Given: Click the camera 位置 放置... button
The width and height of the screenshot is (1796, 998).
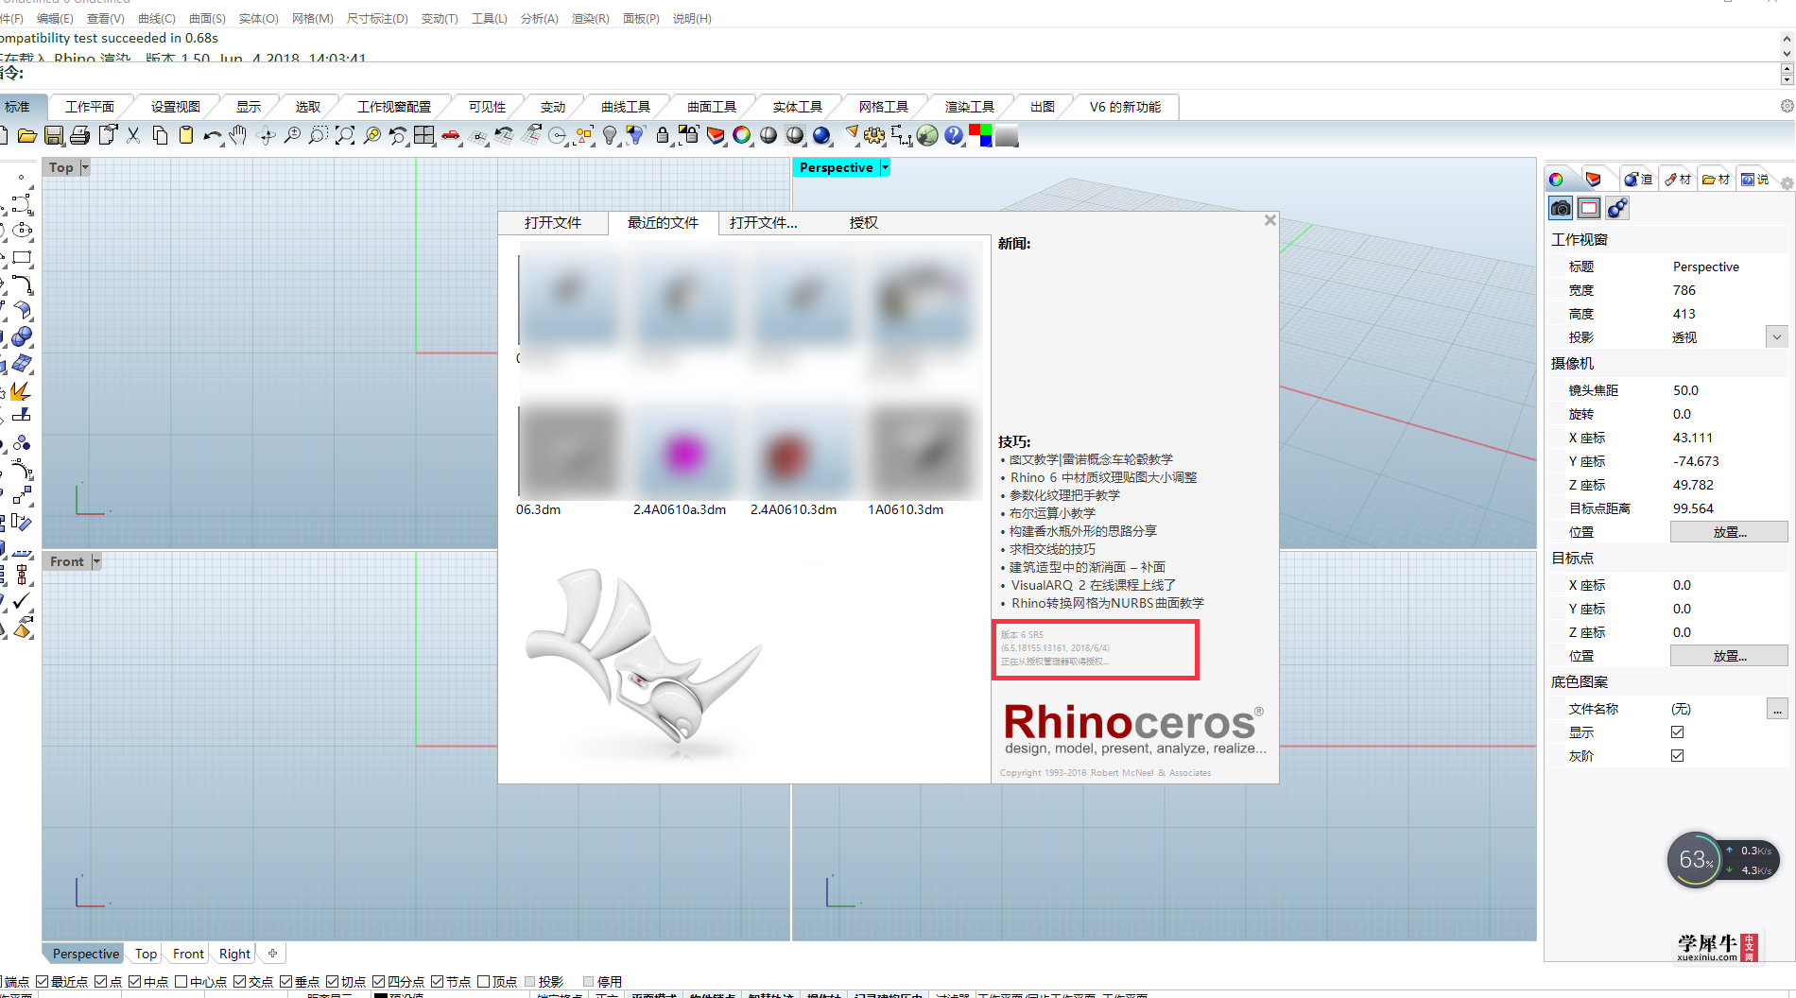Looking at the screenshot, I should (1729, 532).
